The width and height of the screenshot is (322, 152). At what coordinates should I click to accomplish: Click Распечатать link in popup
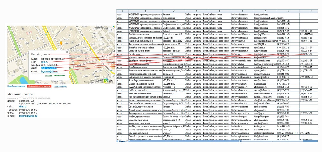click(59, 75)
